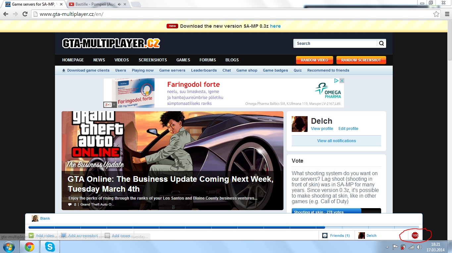This screenshot has width=452, height=253.
Task: Open the Windows Start button
Action: [x=9, y=247]
